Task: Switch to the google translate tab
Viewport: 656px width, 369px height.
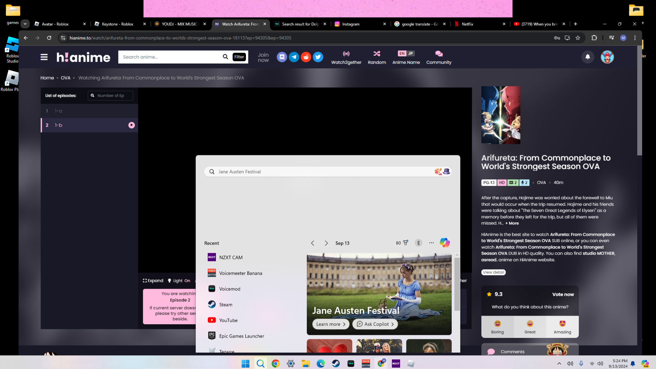Action: click(420, 24)
